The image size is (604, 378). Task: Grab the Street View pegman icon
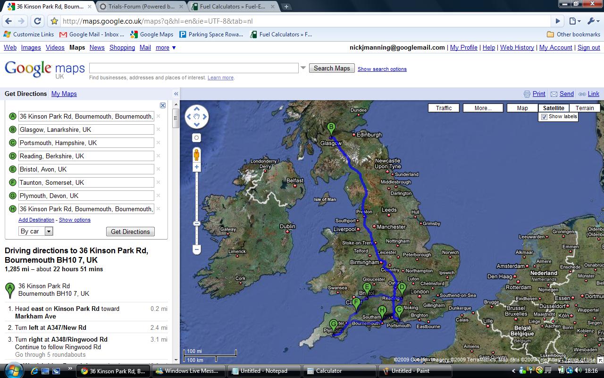[197, 155]
